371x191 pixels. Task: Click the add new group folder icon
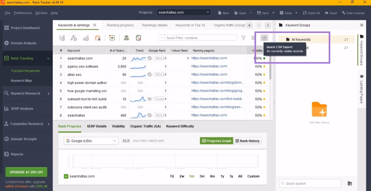point(319,109)
